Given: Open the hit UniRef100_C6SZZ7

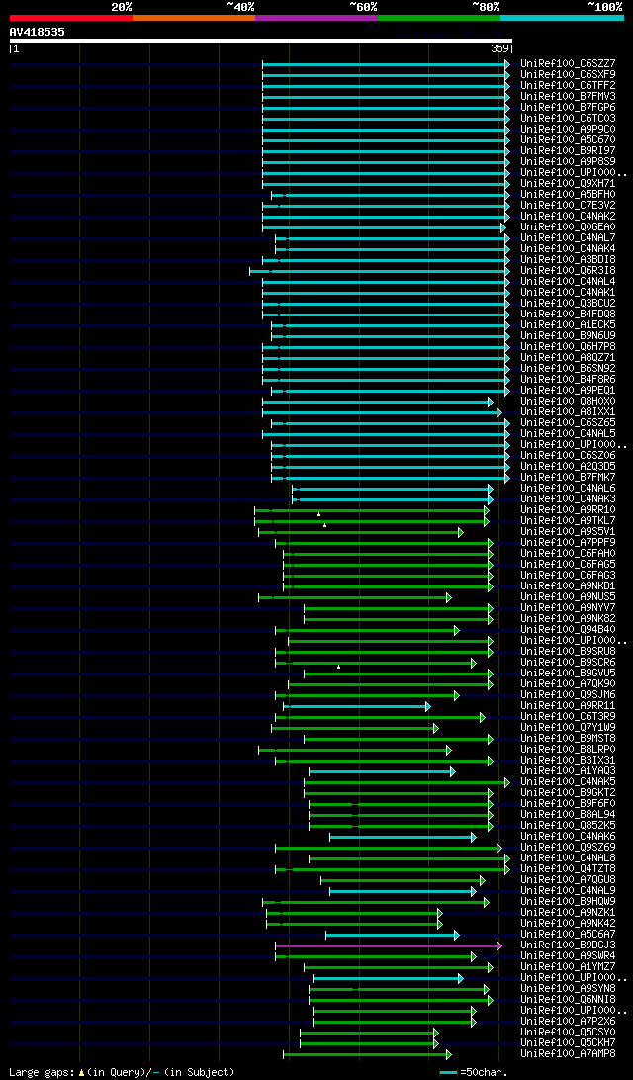Looking at the screenshot, I should tap(569, 64).
